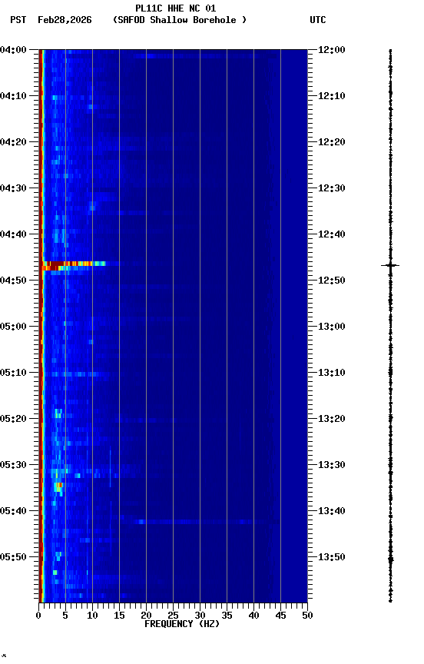Click the 13:40 UTC time label
424x664 pixels.
pos(332,511)
